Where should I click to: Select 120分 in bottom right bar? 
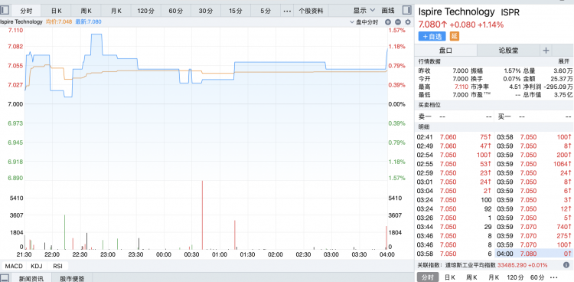[515, 277]
